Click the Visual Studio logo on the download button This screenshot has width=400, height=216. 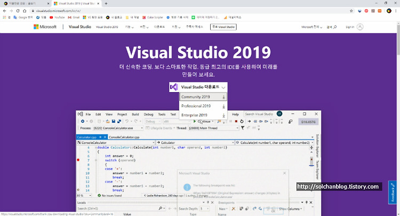pyautogui.click(x=174, y=87)
